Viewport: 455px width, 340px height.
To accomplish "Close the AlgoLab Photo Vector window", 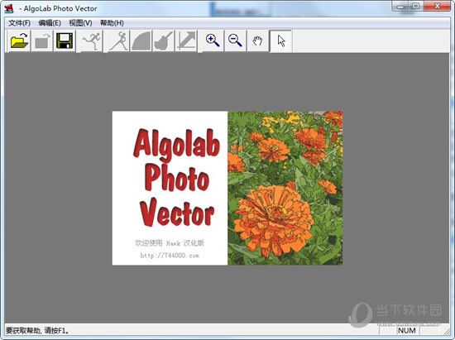I will 437,7.
